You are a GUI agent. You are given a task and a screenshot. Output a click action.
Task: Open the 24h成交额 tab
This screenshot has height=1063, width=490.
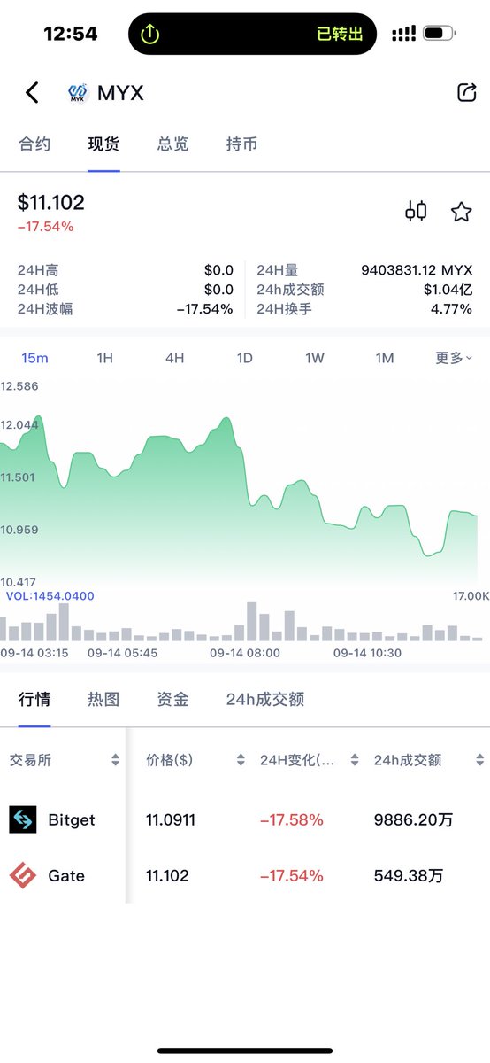point(265,699)
